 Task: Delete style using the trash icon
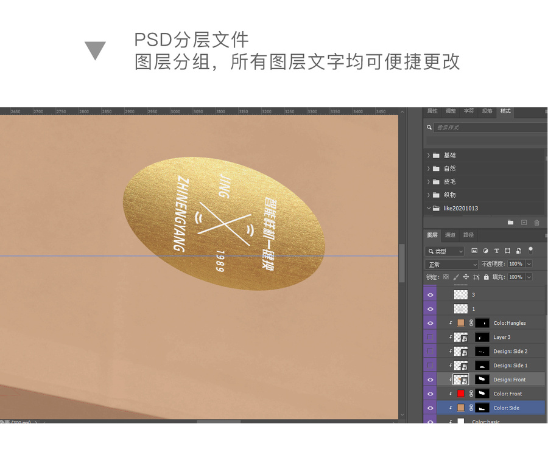coord(537,223)
